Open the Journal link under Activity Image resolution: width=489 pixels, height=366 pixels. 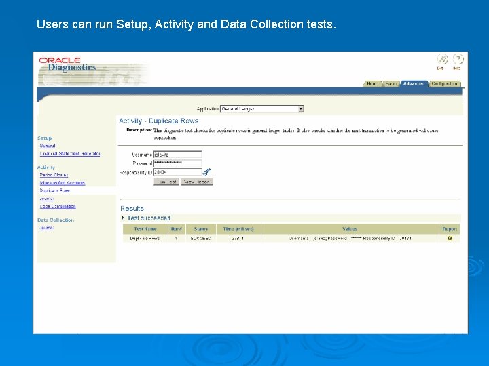pos(46,199)
